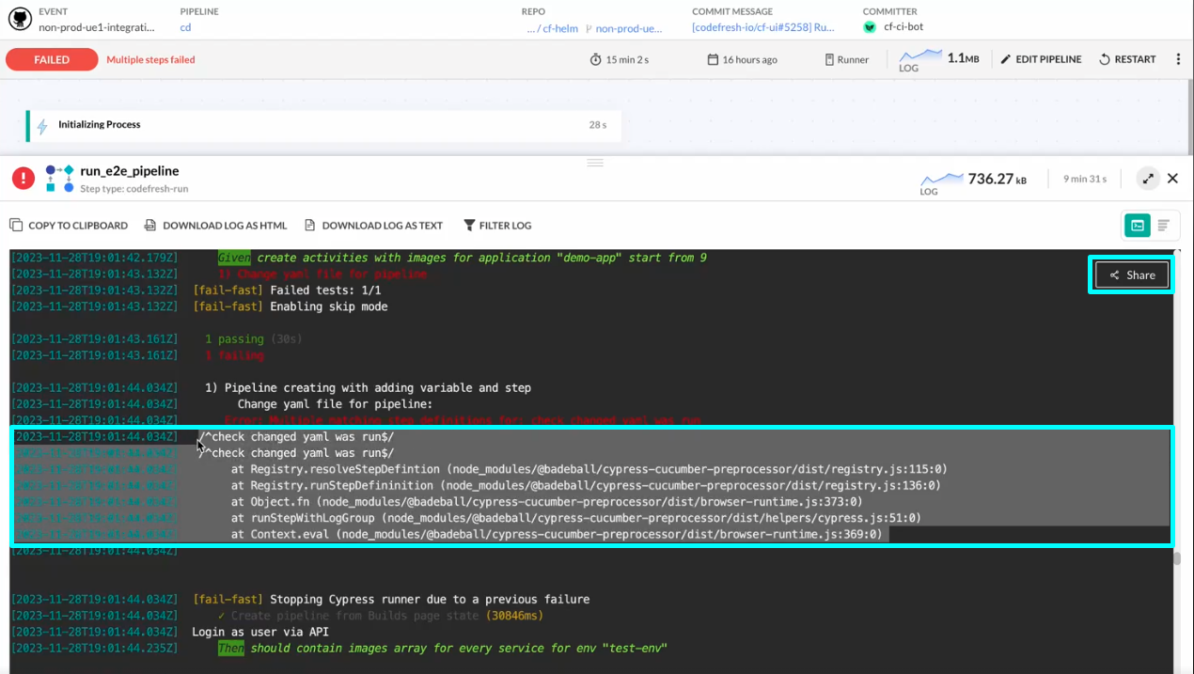The height and width of the screenshot is (674, 1194).
Task: Open the commit message link
Action: [762, 27]
